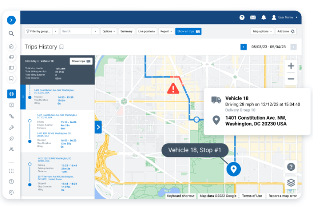
Task: Click the Summary button
Action: click(127, 31)
